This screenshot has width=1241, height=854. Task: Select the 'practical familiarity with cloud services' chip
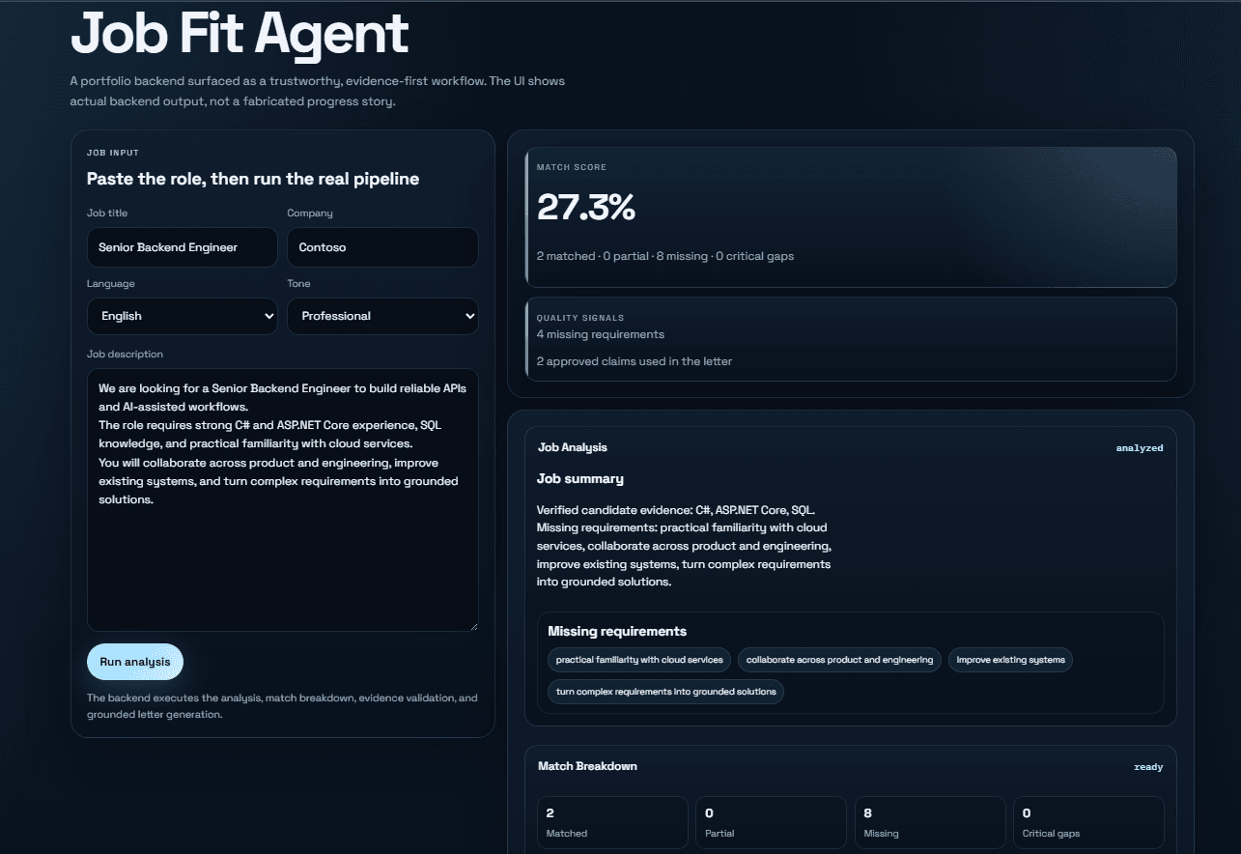tap(639, 660)
